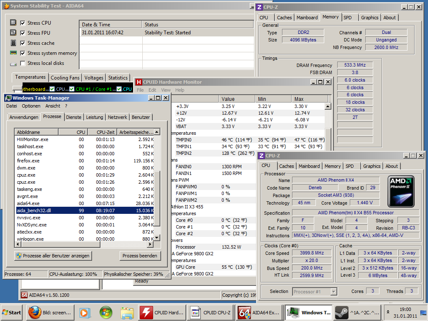Click Hardware Monitor scrollbar up arrow

click(328, 106)
